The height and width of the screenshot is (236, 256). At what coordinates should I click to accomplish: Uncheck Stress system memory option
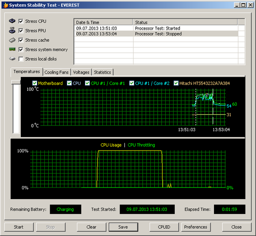pos(21,50)
